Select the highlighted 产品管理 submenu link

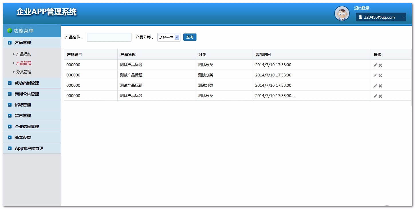coord(24,63)
